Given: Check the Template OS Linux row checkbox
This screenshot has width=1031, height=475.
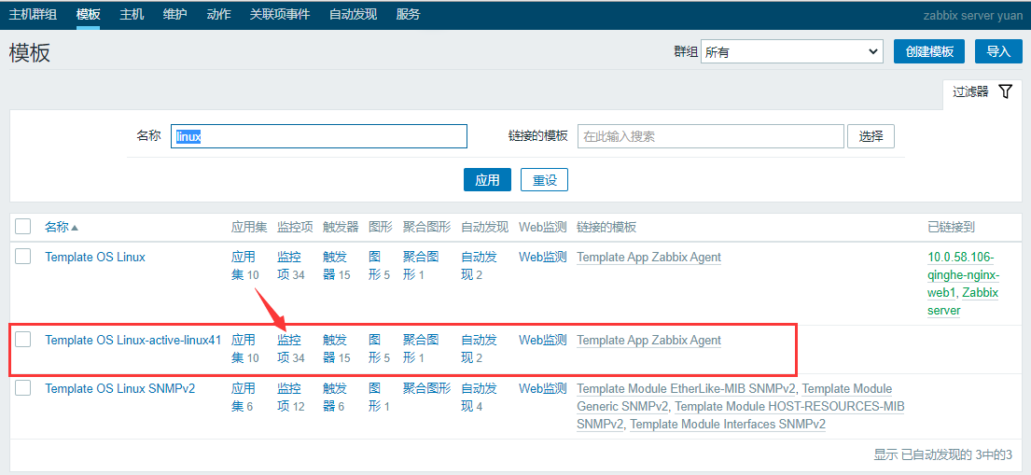Looking at the screenshot, I should tap(23, 257).
